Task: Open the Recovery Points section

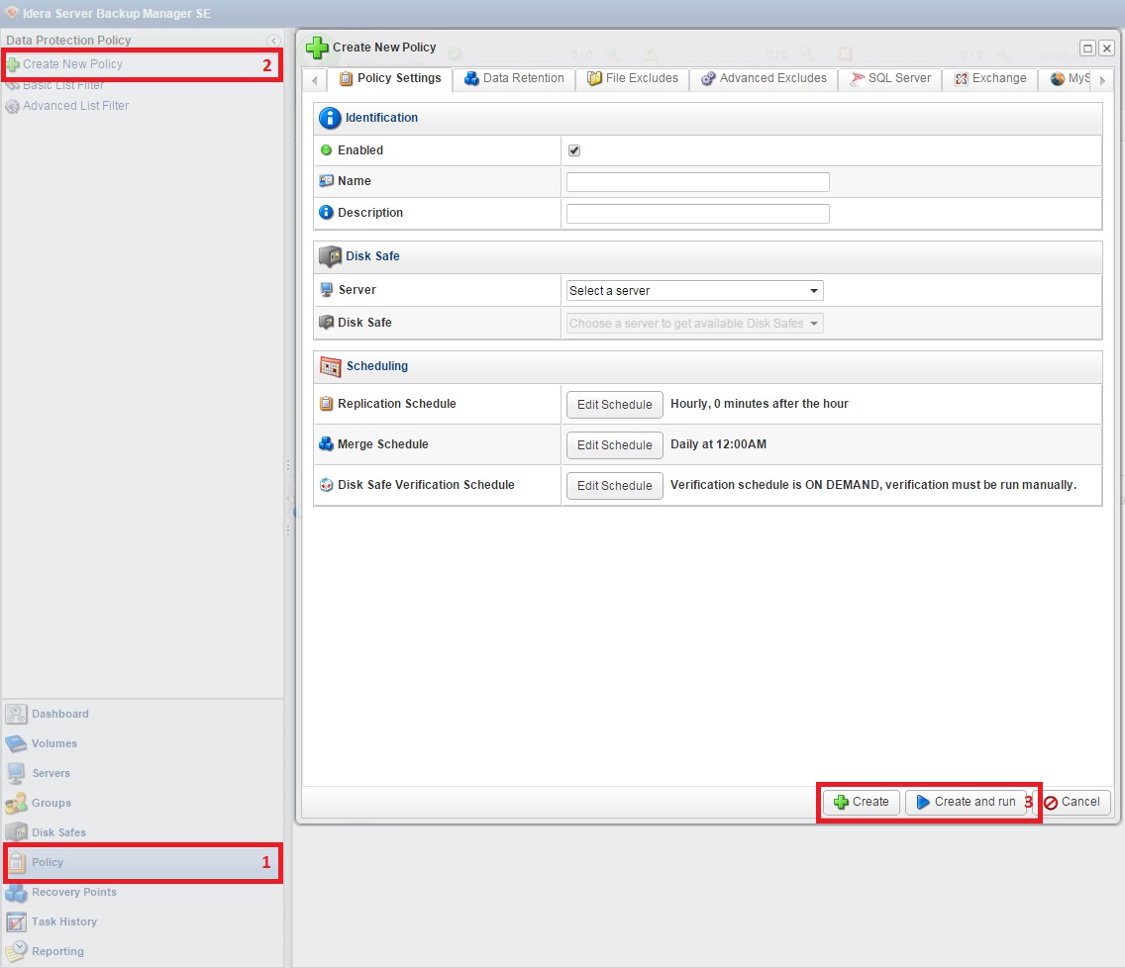Action: click(74, 892)
